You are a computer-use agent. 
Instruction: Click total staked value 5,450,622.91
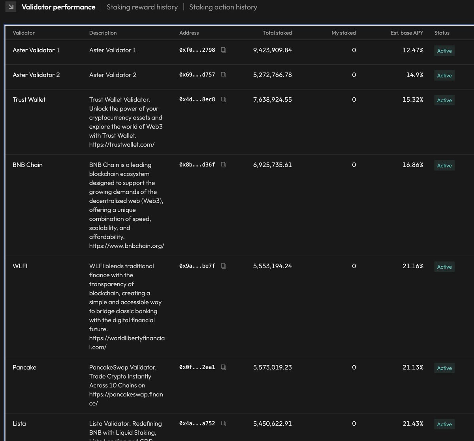[273, 423]
